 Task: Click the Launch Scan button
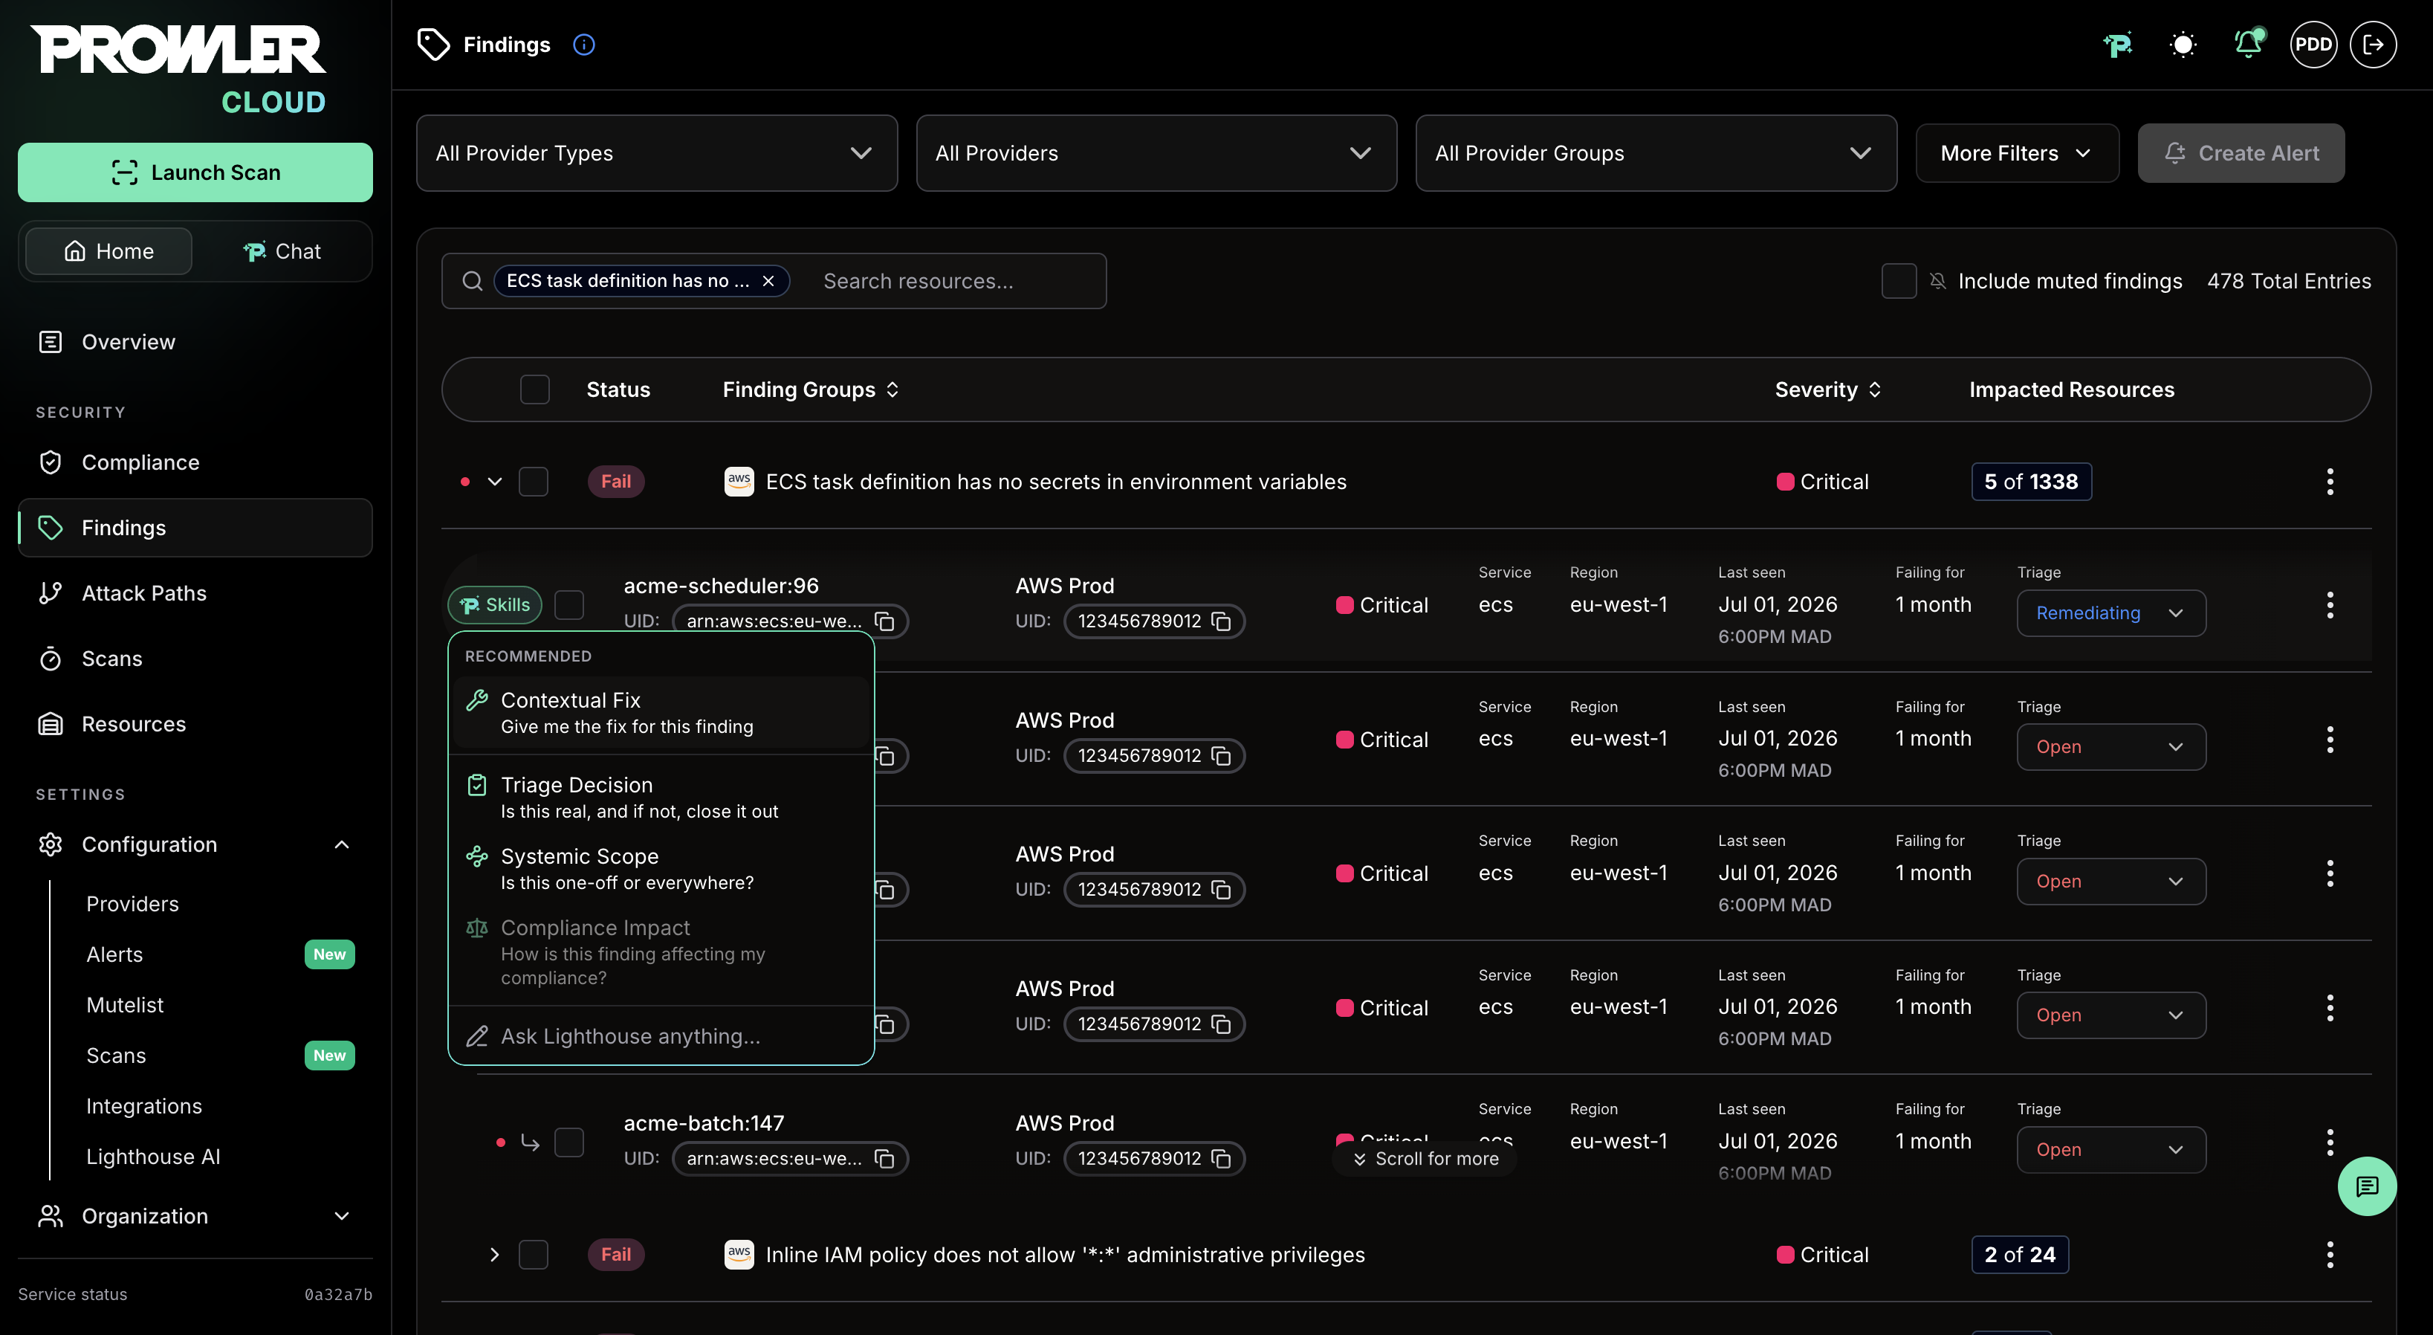pyautogui.click(x=195, y=172)
